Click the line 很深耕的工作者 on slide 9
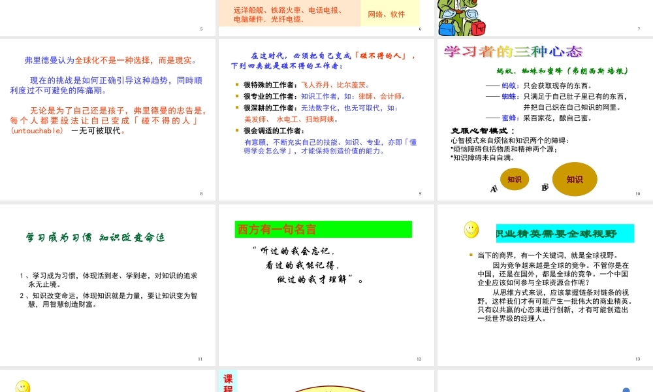Image resolution: width=653 pixels, height=392 pixels. [321, 108]
